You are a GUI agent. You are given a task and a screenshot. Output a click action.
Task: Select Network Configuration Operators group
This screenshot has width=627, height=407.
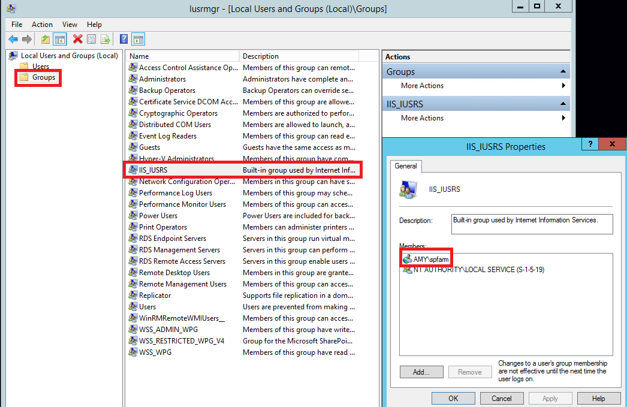tap(243, 182)
